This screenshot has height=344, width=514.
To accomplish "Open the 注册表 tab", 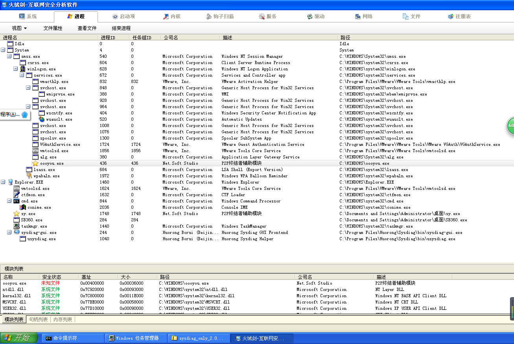I will 459,17.
